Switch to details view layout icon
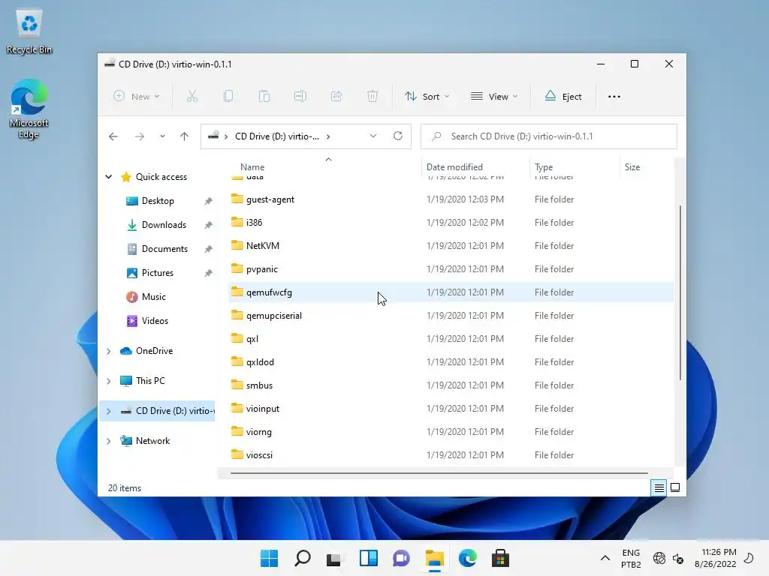The width and height of the screenshot is (769, 576). pyautogui.click(x=659, y=487)
